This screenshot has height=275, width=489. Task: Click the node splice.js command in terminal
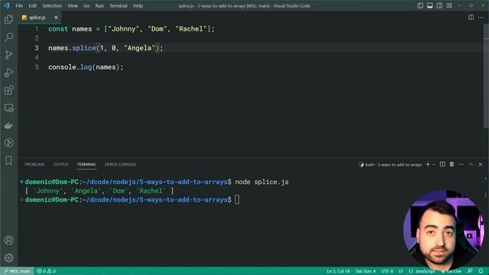tap(261, 182)
